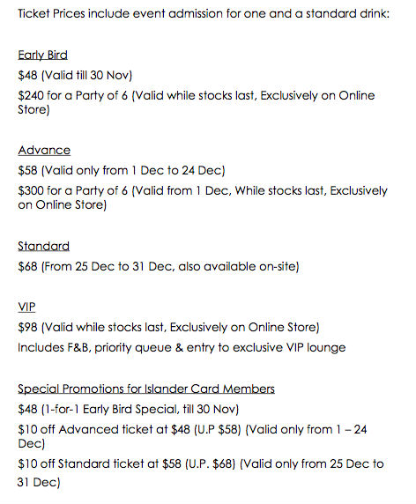This screenshot has width=416, height=504.
Task: Click the word 'Store)' under Early Bird
Action: [x=33, y=109]
